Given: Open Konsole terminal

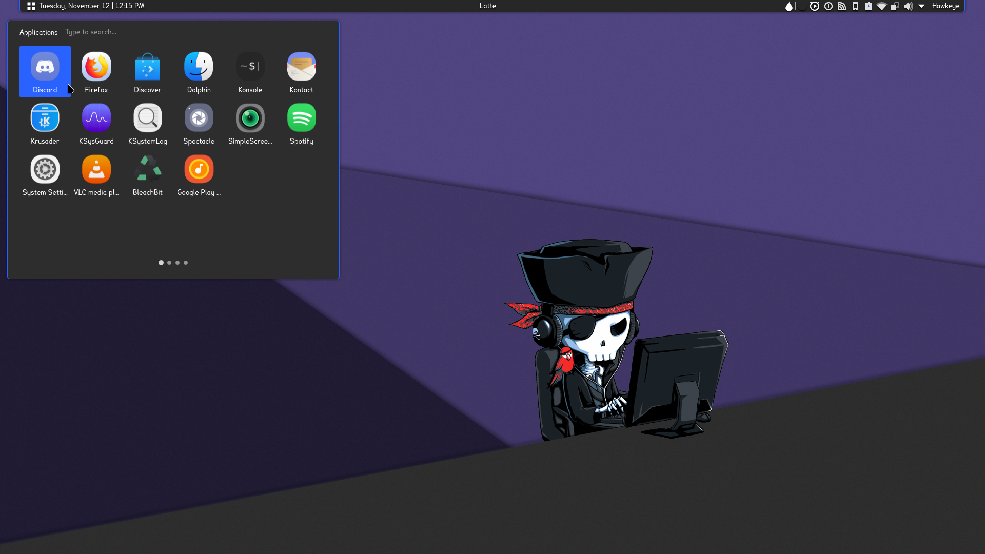Looking at the screenshot, I should click(250, 72).
